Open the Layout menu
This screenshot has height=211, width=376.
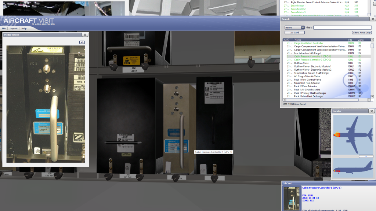[14, 29]
